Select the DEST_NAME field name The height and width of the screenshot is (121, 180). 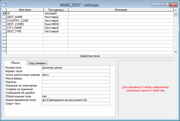[x=25, y=17]
